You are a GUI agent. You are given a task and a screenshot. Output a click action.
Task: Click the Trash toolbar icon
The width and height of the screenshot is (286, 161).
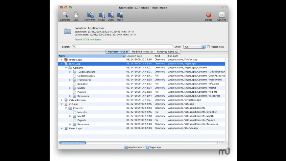(120, 15)
